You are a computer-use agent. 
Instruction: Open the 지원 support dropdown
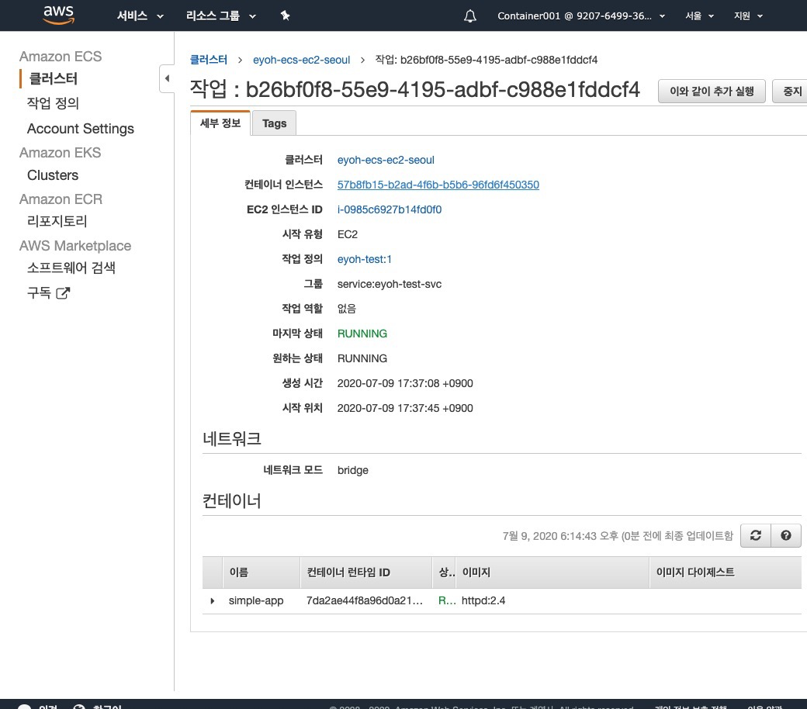tap(748, 16)
